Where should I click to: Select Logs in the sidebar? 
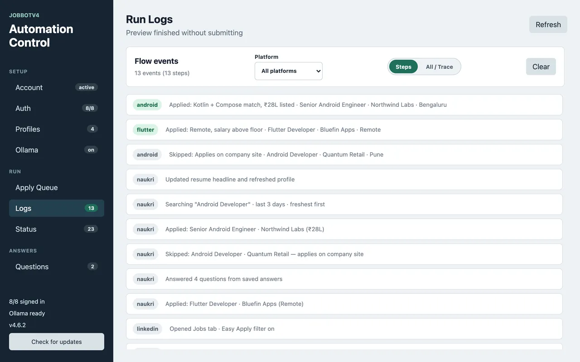pyautogui.click(x=57, y=208)
